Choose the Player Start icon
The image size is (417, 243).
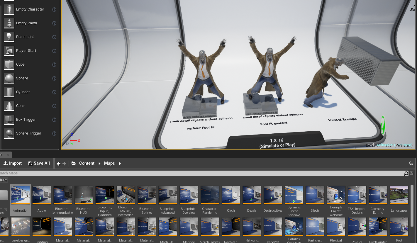click(x=9, y=51)
